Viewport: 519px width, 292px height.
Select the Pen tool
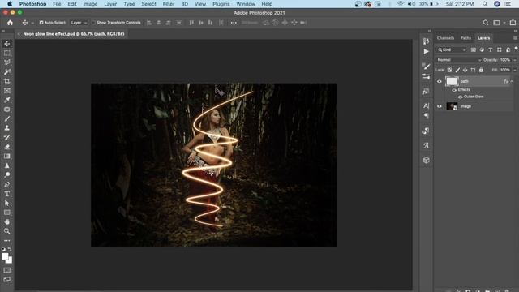coord(7,184)
